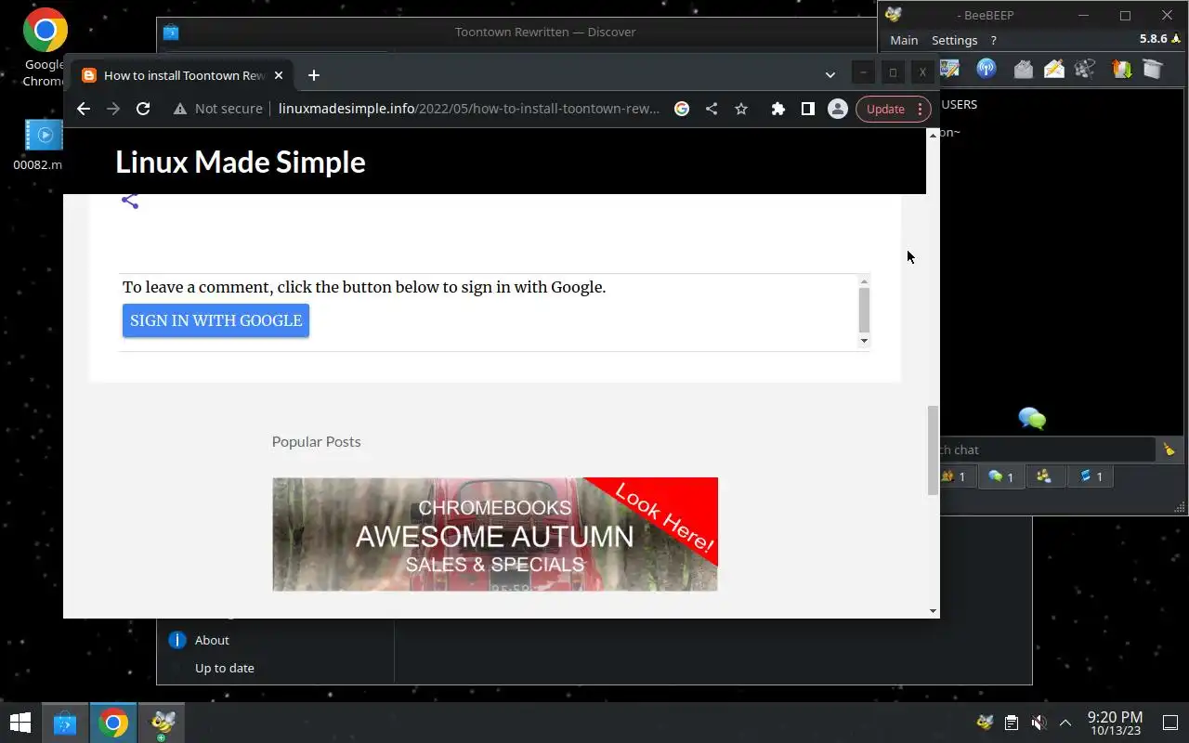Open the Chromebooks Awesome Autumn banner
1189x743 pixels.
(495, 534)
